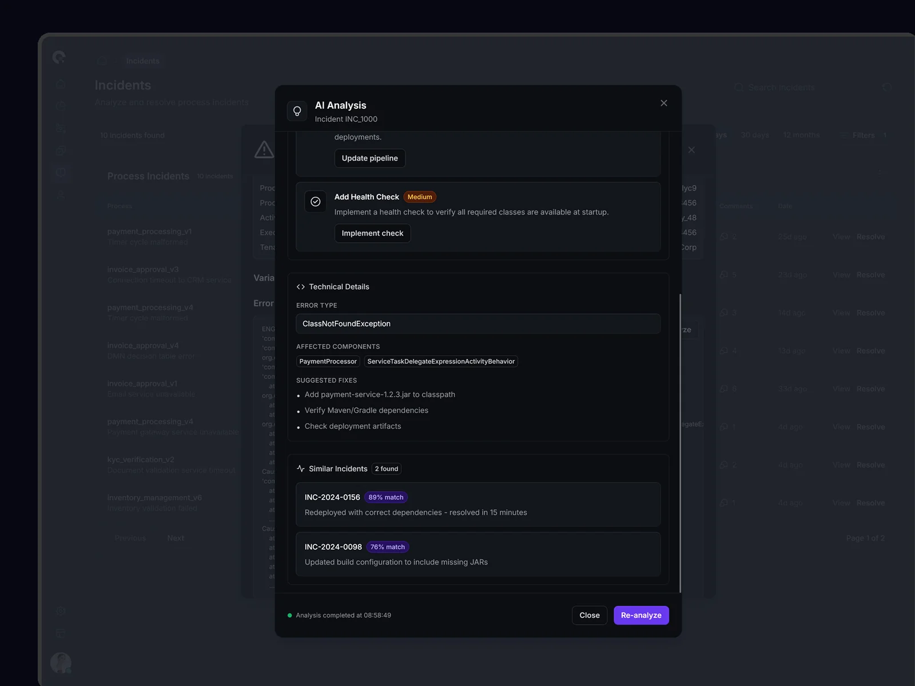This screenshot has height=686, width=915.
Task: Close the AI Analysis dialog with X
Action: (663, 103)
